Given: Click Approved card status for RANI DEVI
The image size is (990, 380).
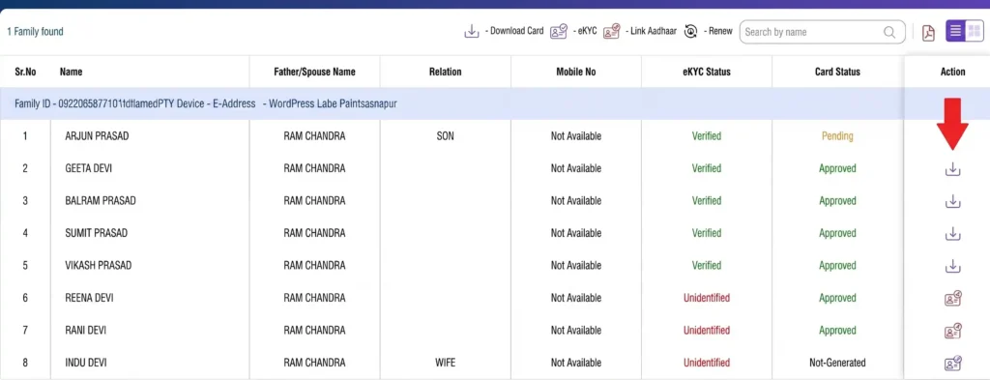Looking at the screenshot, I should click(x=837, y=330).
